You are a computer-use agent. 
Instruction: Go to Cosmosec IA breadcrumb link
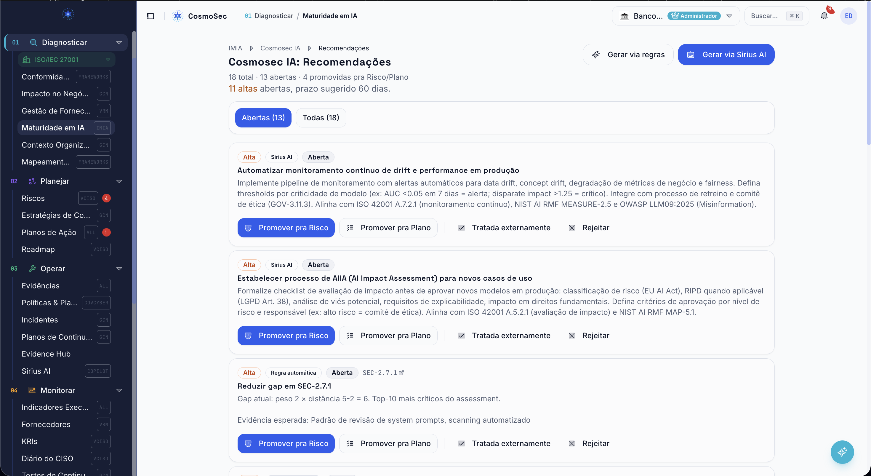point(280,48)
